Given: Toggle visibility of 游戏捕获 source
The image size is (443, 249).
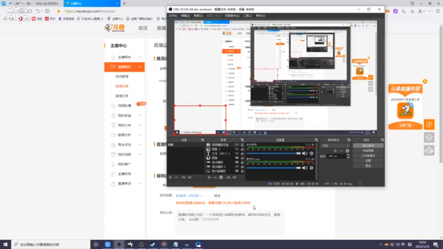Looking at the screenshot, I should tap(237, 162).
